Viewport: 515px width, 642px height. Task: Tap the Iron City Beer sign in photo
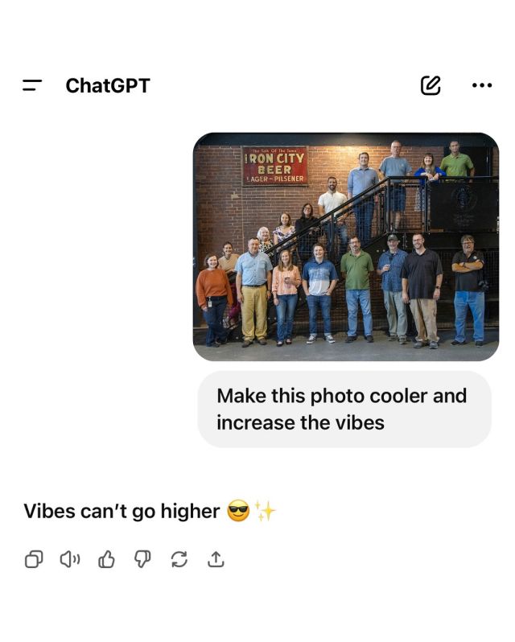coord(274,166)
